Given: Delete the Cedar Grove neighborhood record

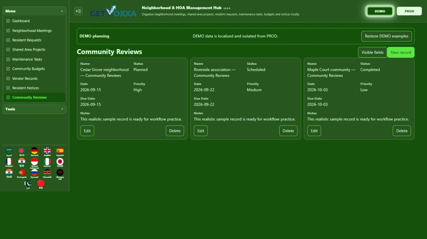Looking at the screenshot, I should coord(175,131).
